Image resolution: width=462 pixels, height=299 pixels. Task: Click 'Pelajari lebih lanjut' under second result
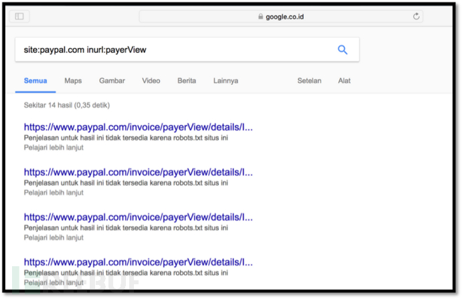click(x=54, y=193)
